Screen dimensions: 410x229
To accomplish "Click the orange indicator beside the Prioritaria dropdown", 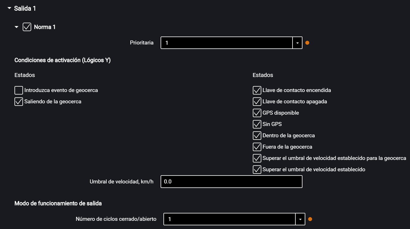I will (307, 42).
